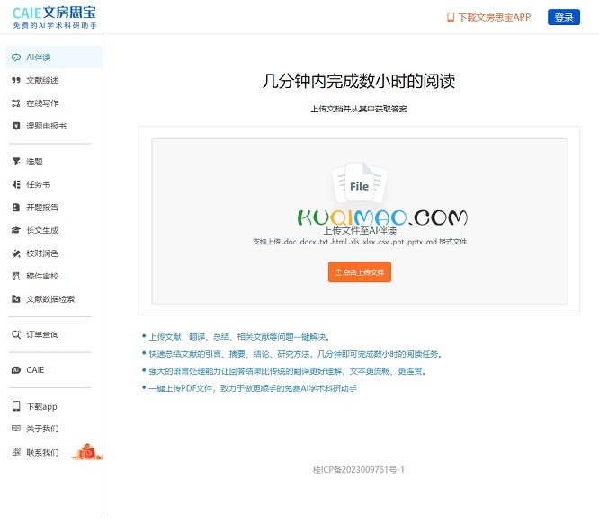Viewport: 599px width, 523px height.
Task: Open 联系我们 link
Action: tap(42, 452)
